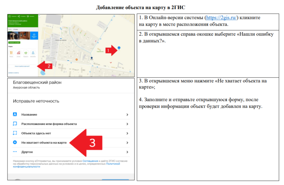Image resolution: width=284 pixels, height=185 pixels.
Task: Select the pharmacy nearby category icon
Action: 18,53
